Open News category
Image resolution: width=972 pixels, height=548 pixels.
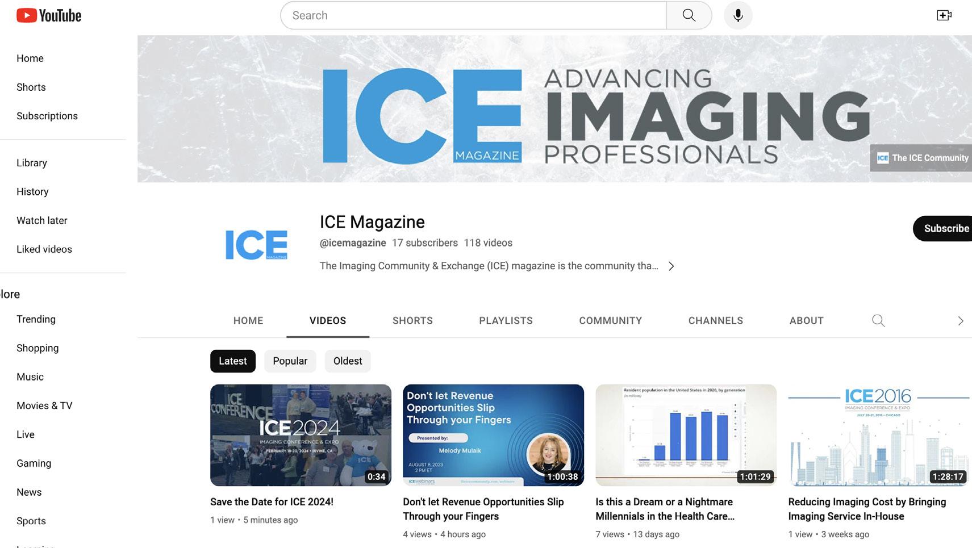[x=29, y=492]
